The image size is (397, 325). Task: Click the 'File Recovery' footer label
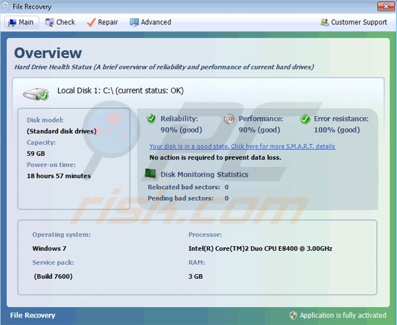click(33, 315)
